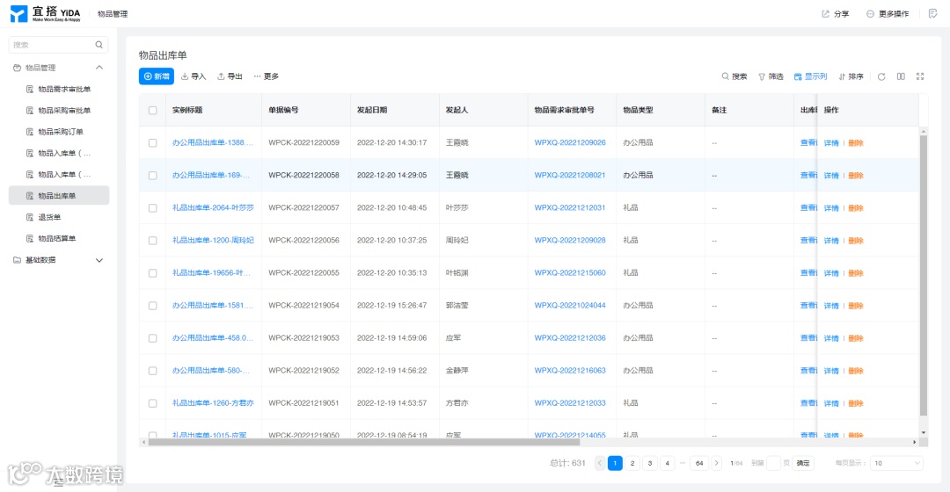The height and width of the screenshot is (492, 950).
Task: Open 物品采购订单 in sidebar
Action: (x=59, y=131)
